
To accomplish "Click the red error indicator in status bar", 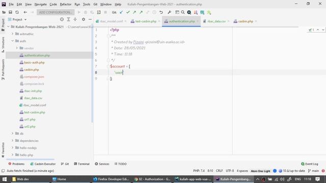I will [x=323, y=171].
